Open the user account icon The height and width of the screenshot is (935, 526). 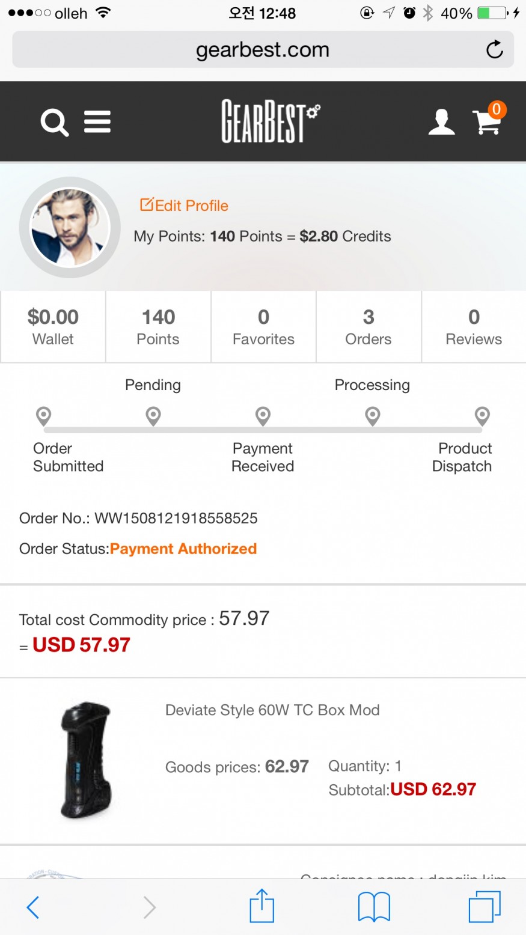coord(441,122)
